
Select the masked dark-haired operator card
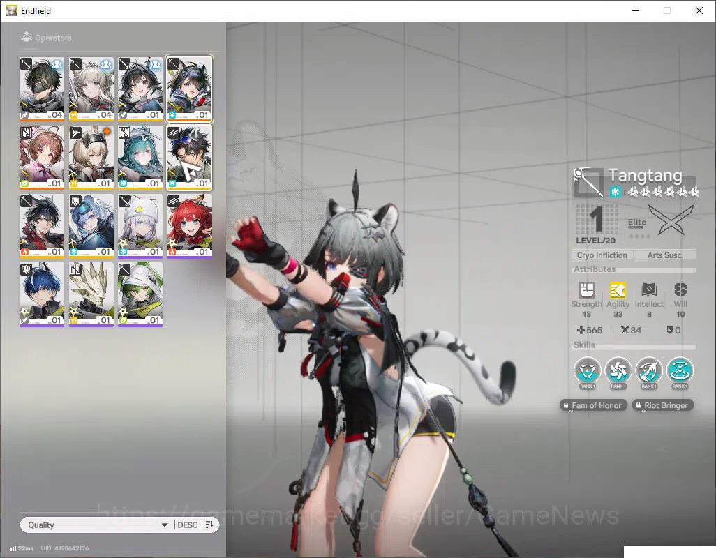42,89
